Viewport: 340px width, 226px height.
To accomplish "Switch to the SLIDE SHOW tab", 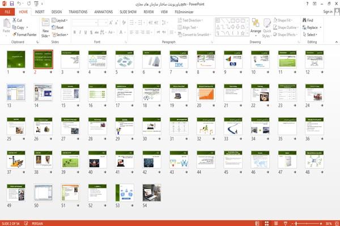I will tap(128, 12).
